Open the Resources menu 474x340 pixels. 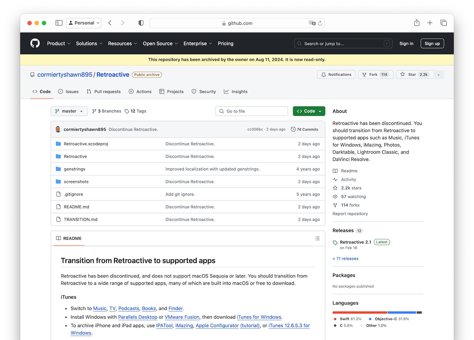click(123, 43)
